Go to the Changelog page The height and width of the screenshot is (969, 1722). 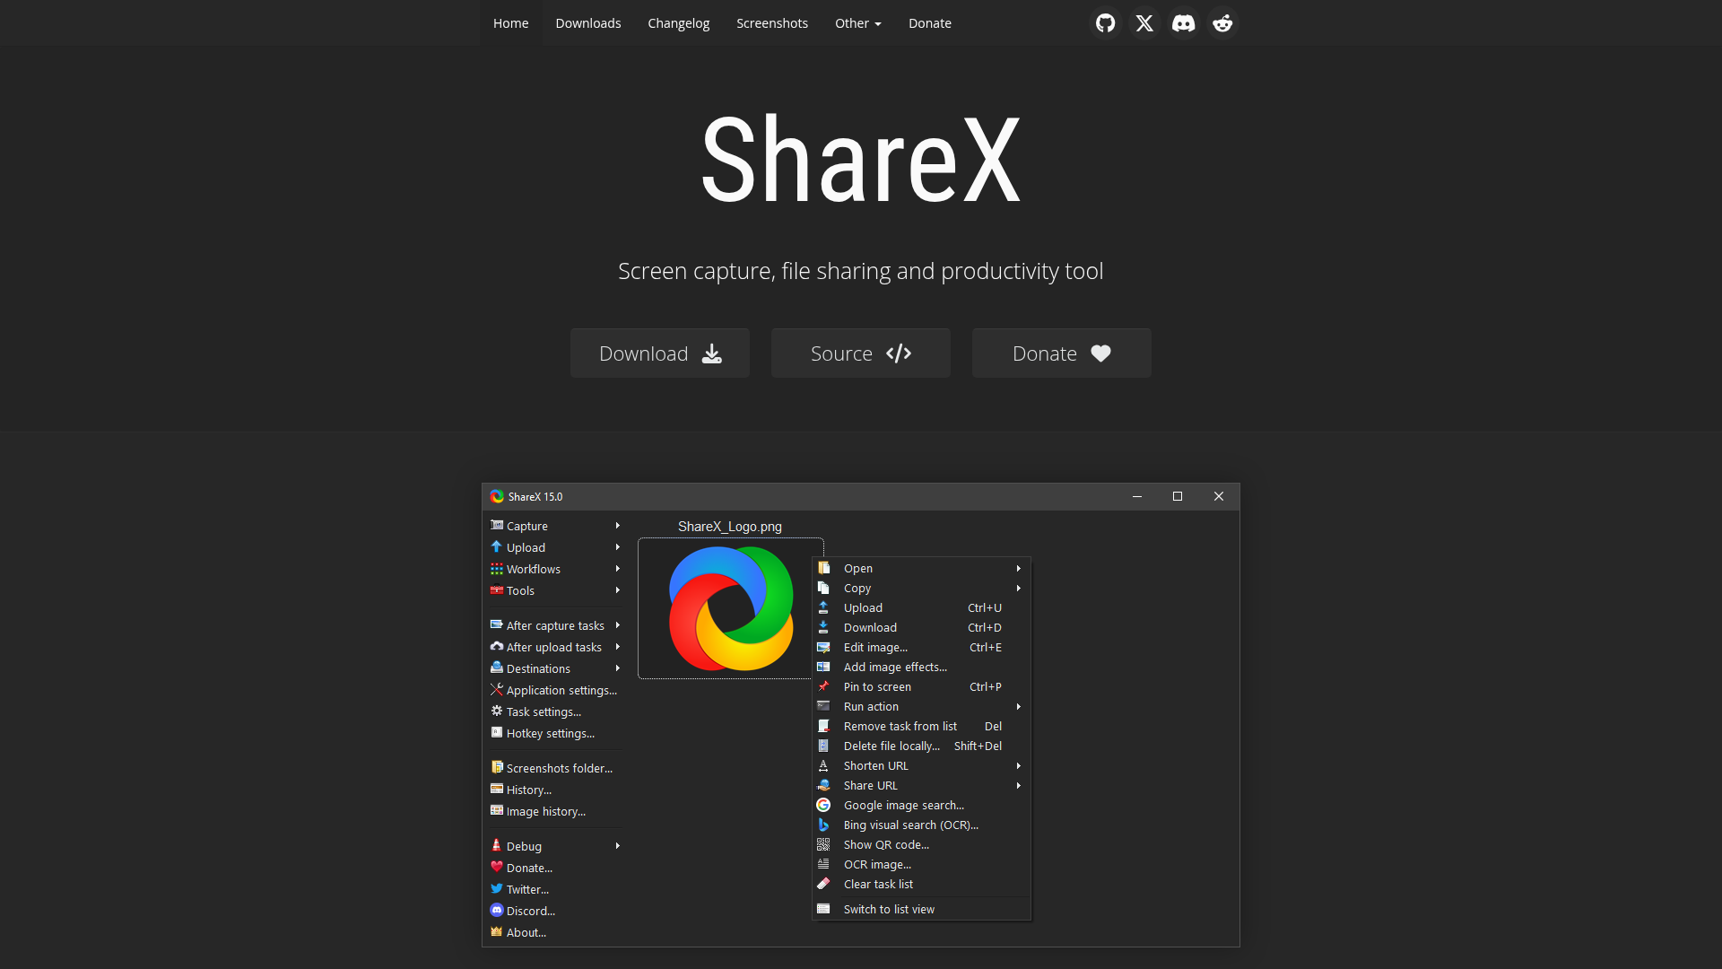pos(678,22)
